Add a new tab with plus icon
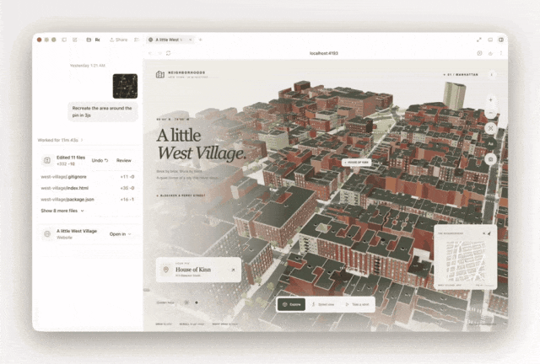 [x=201, y=40]
